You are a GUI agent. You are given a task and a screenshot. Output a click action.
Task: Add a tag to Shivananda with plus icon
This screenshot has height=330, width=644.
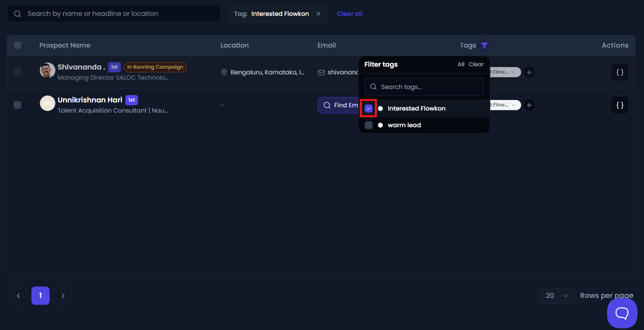(529, 72)
